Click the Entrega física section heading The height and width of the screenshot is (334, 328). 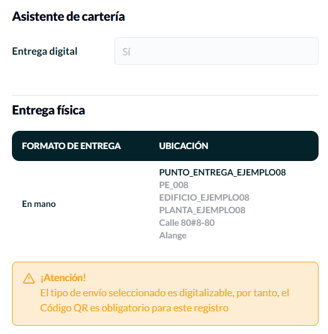(48, 110)
